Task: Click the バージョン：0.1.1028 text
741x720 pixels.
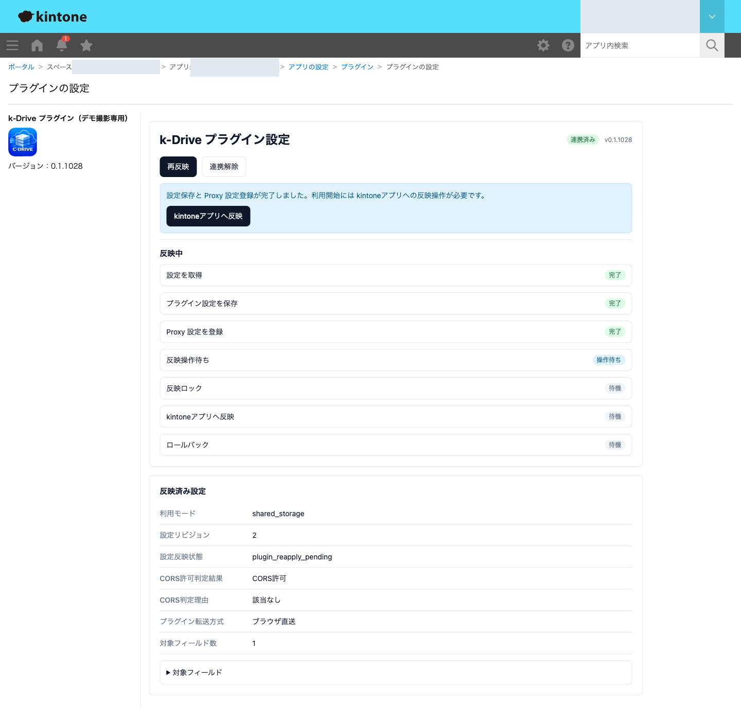Action: point(45,166)
